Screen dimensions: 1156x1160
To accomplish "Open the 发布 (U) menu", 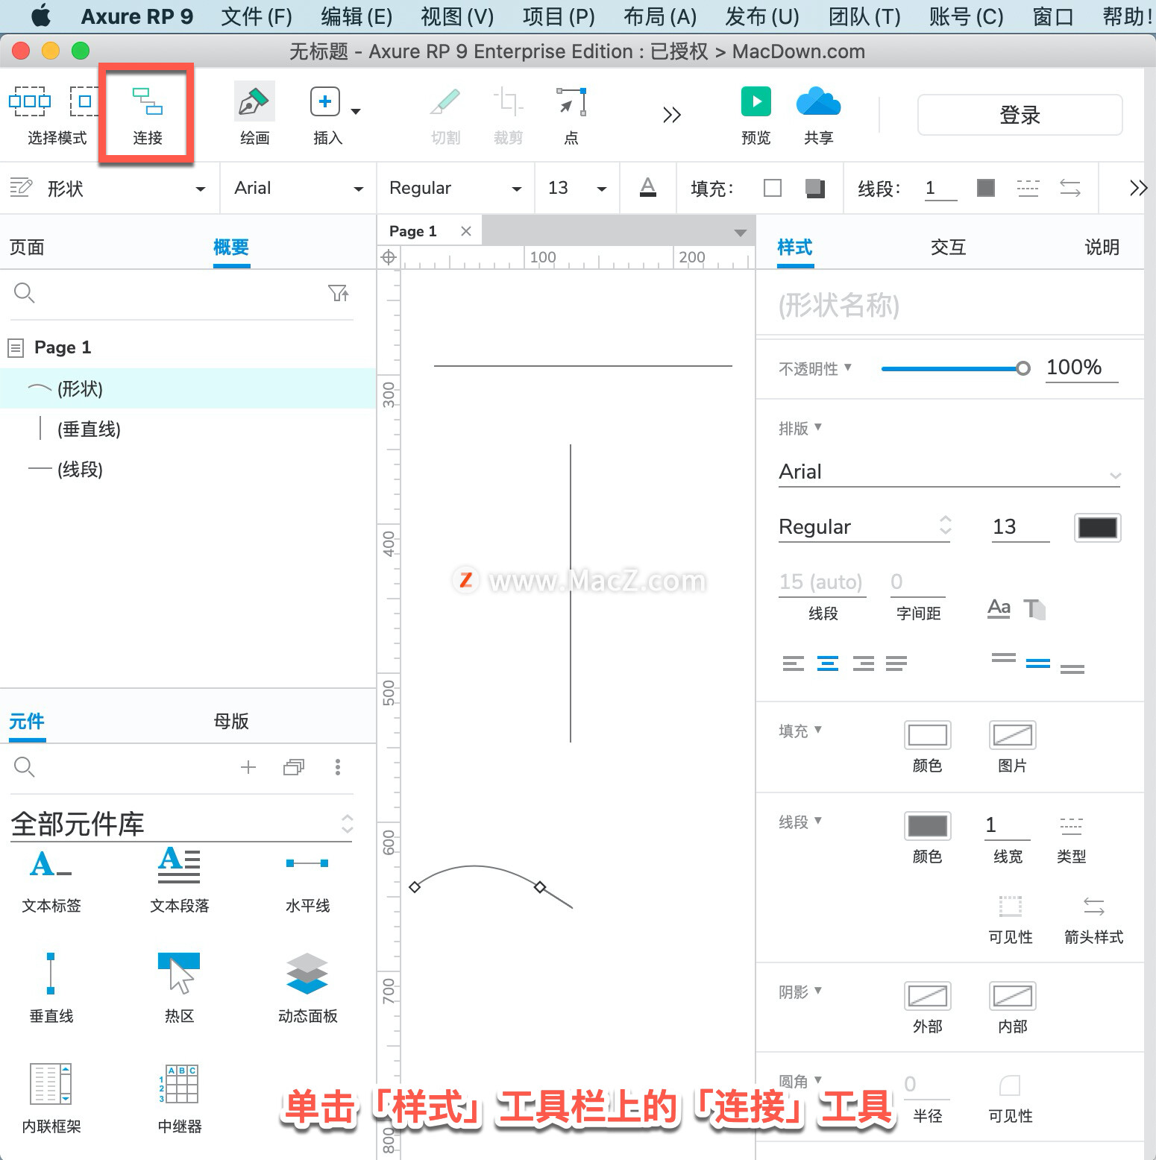I will coord(762,16).
